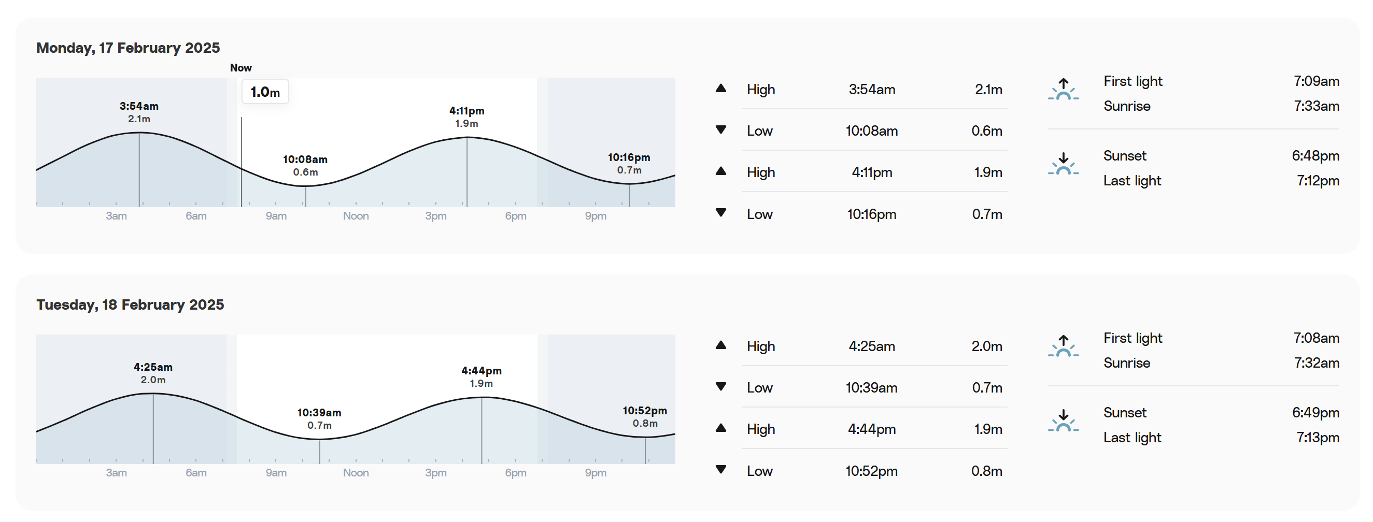This screenshot has width=1373, height=522.
Task: Click down-arrow icon for Monday 10:08am Low
Action: (720, 129)
